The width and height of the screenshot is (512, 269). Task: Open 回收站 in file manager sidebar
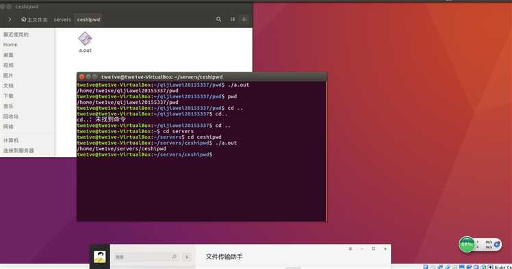click(11, 117)
